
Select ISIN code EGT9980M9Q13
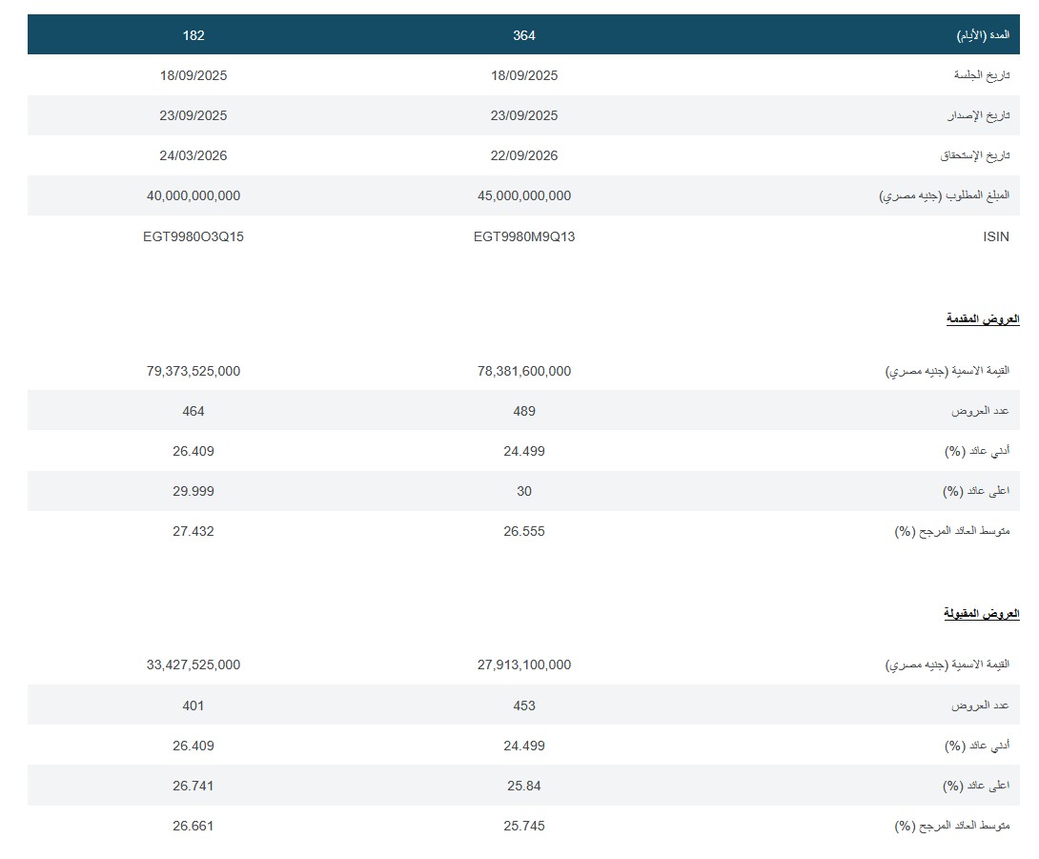pyautogui.click(x=524, y=236)
